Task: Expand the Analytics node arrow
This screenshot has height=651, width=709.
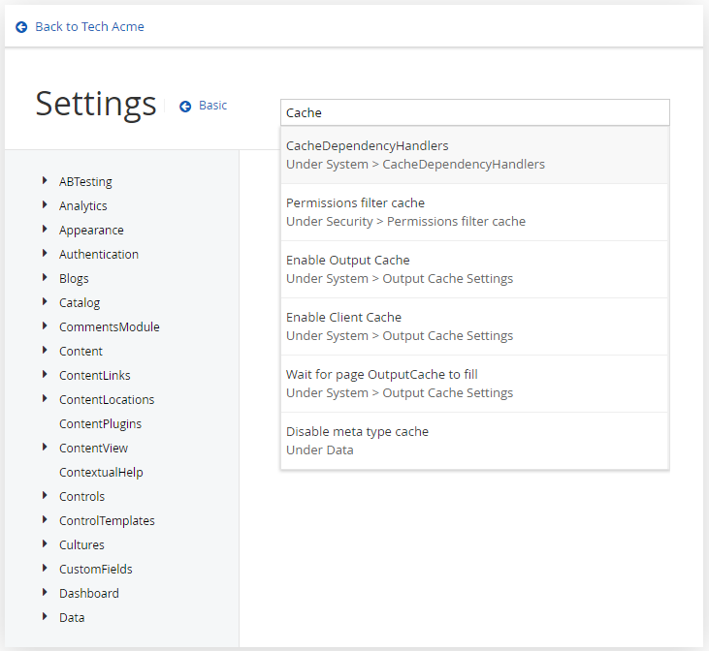Action: pyautogui.click(x=45, y=205)
